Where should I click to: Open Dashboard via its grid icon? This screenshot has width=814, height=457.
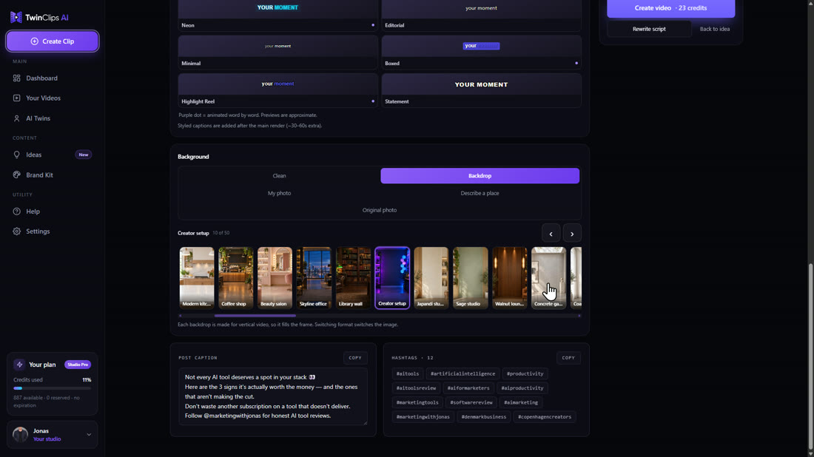[x=16, y=78]
